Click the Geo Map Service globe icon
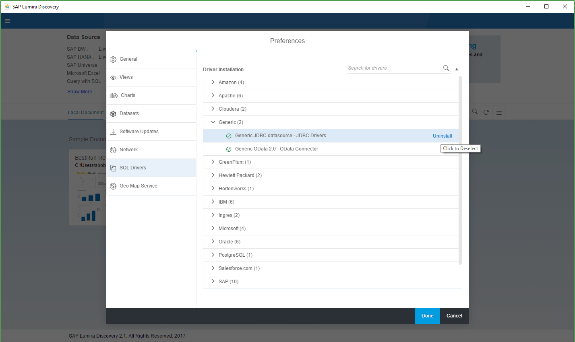Screen dimensions: 575x342 [x=113, y=186]
